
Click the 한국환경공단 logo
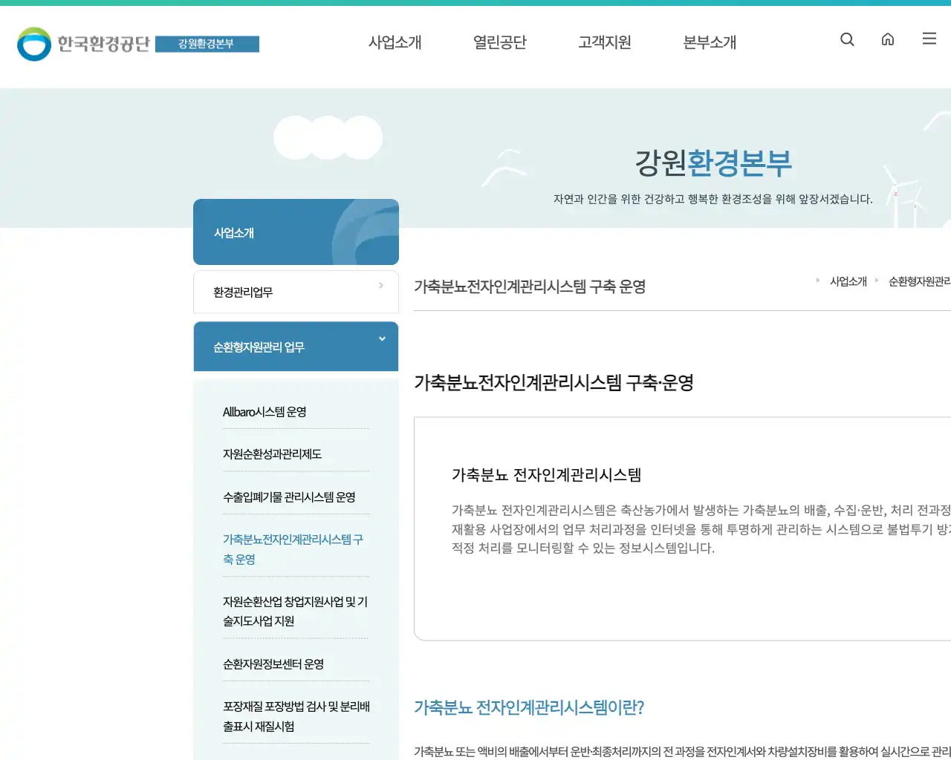click(x=84, y=43)
